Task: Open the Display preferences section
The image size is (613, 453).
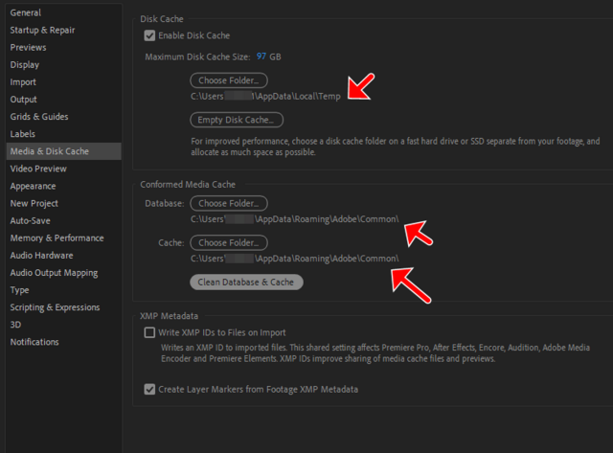Action: (25, 64)
